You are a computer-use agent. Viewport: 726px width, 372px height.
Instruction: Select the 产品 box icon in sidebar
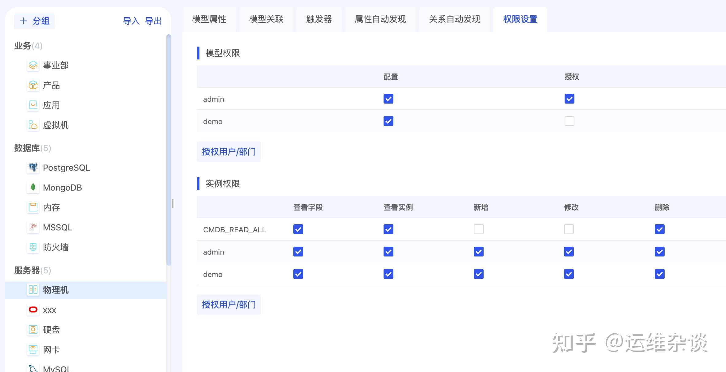[33, 85]
